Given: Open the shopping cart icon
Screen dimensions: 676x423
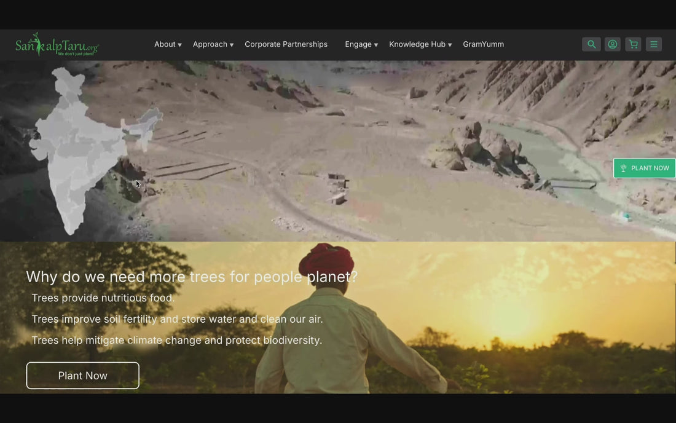Looking at the screenshot, I should point(633,44).
